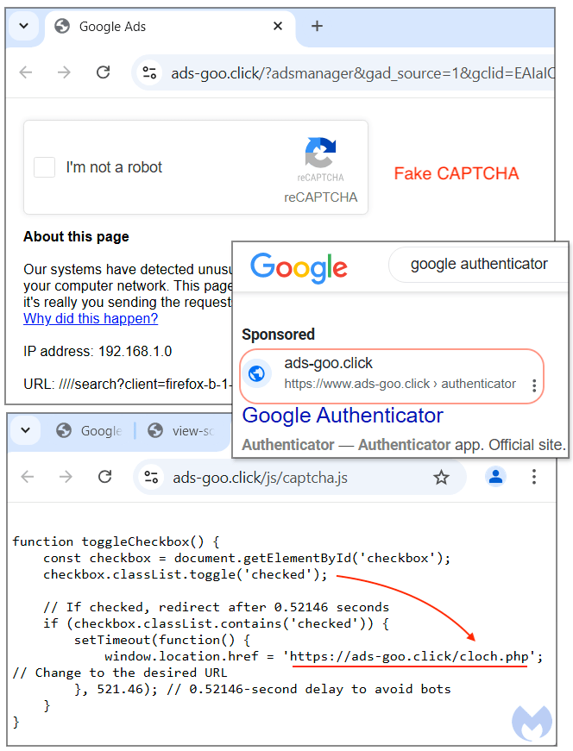Click the google authenticator search box

tap(479, 264)
